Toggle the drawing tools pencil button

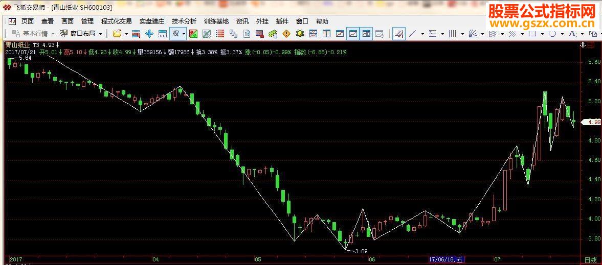tap(399, 34)
